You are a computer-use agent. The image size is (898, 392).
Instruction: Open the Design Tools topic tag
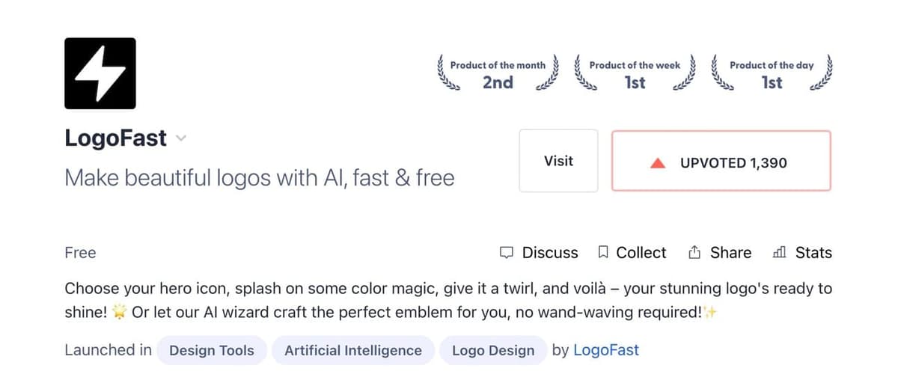tap(212, 350)
